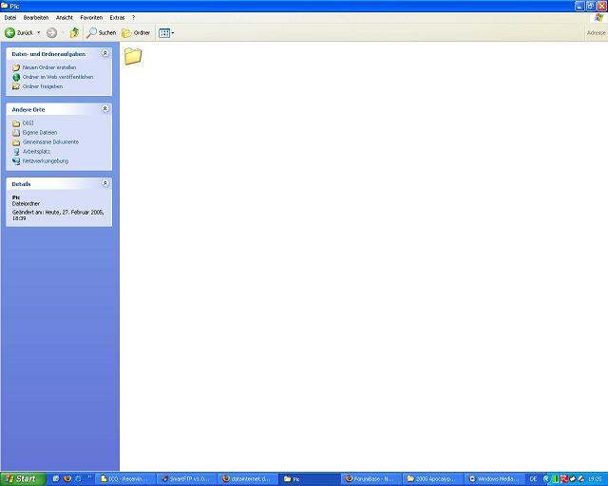Go back with the green Zurück arrow
This screenshot has width=608, height=486.
(x=19, y=33)
